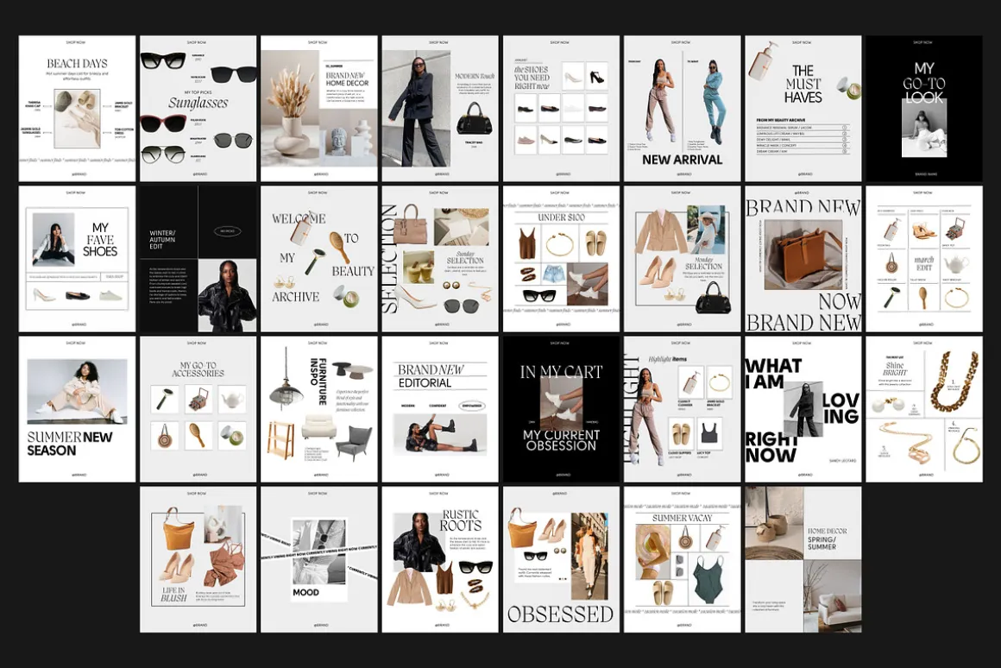Select the My Go-To Accessories template

[x=198, y=409]
